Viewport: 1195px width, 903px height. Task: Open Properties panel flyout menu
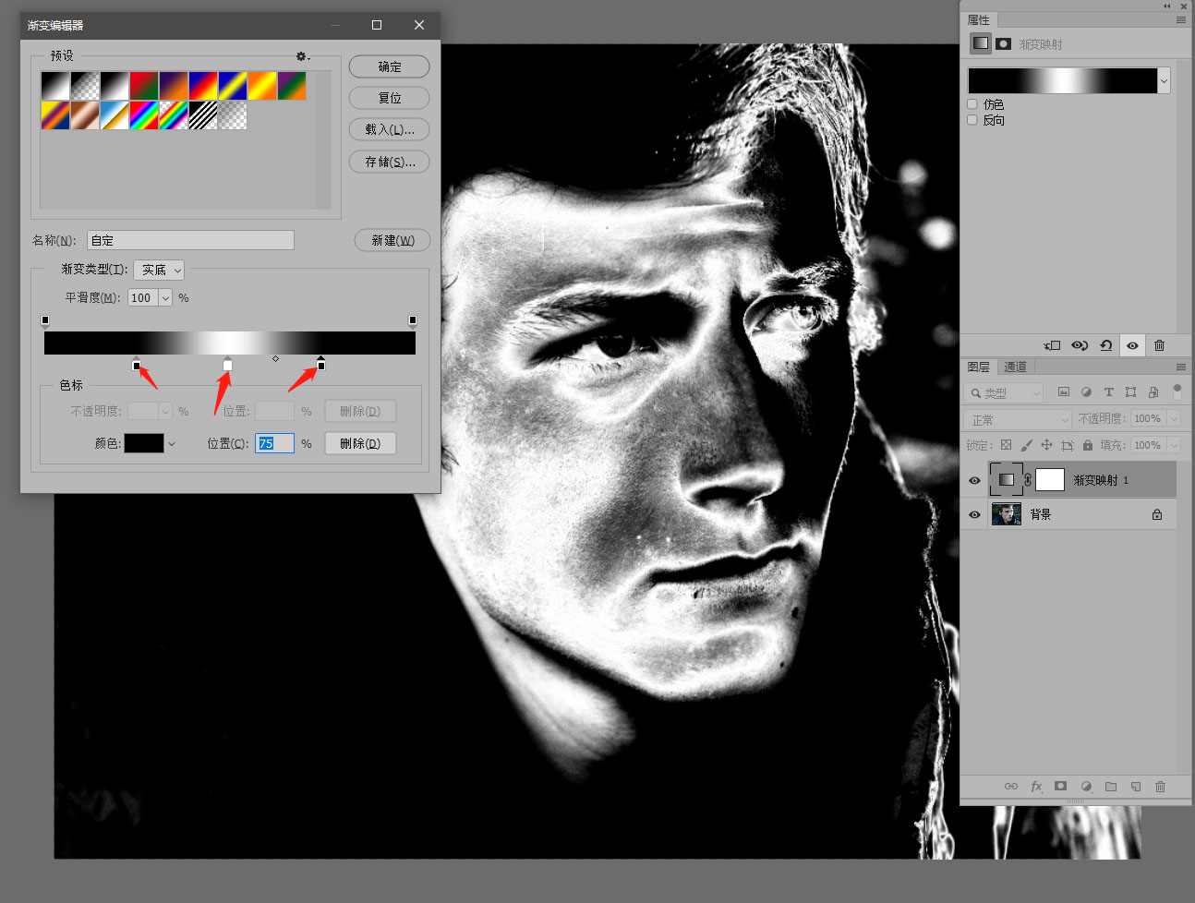pos(1180,19)
